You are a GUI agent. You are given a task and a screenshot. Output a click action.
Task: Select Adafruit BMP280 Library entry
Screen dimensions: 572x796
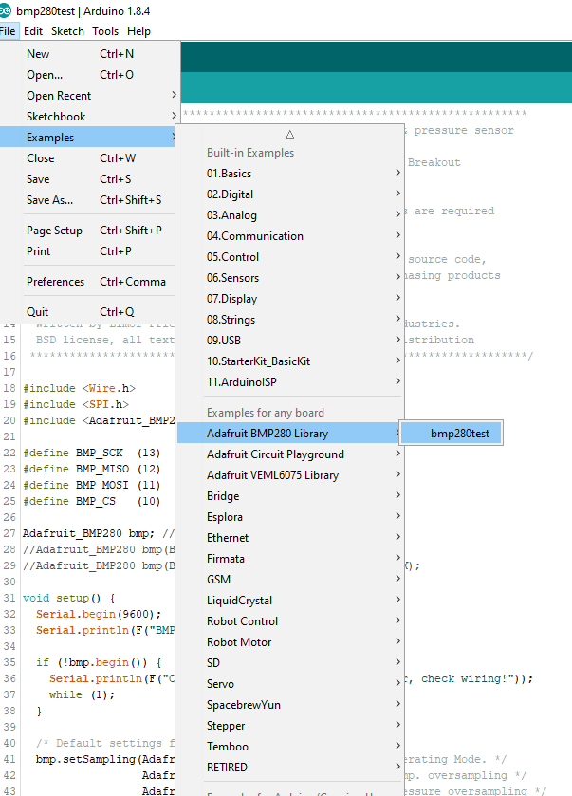pyautogui.click(x=290, y=433)
